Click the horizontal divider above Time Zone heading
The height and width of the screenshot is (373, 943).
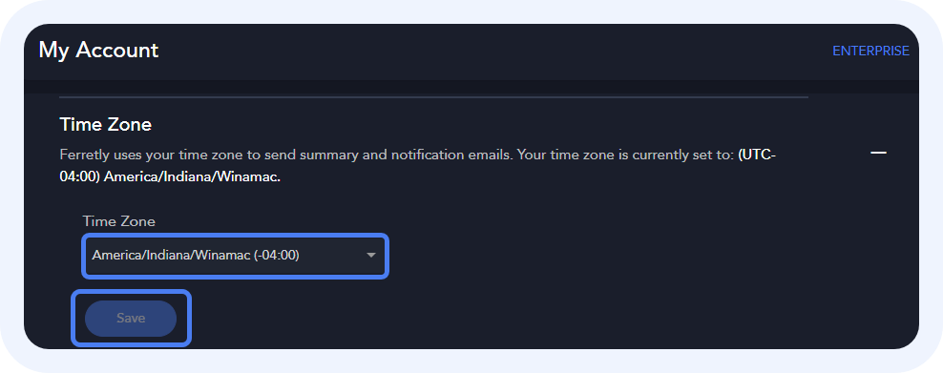[x=433, y=96]
